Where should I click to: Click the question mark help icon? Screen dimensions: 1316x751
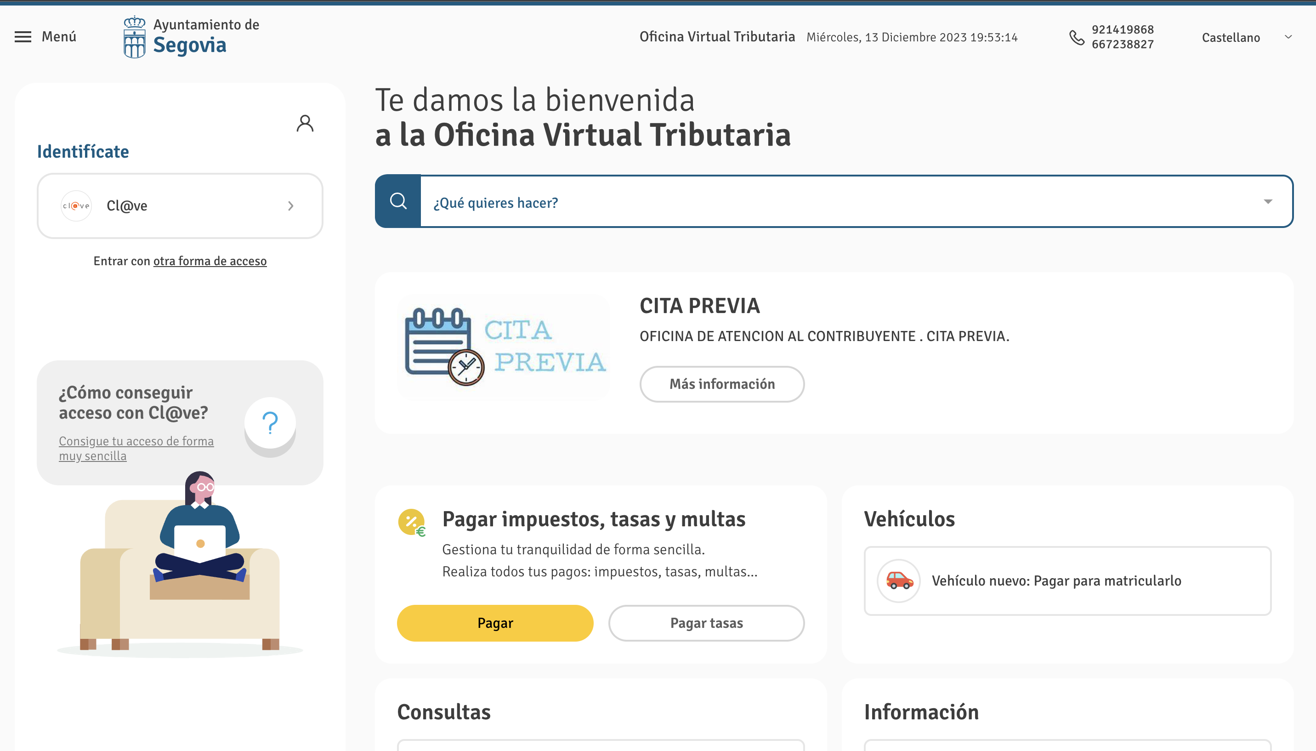270,423
